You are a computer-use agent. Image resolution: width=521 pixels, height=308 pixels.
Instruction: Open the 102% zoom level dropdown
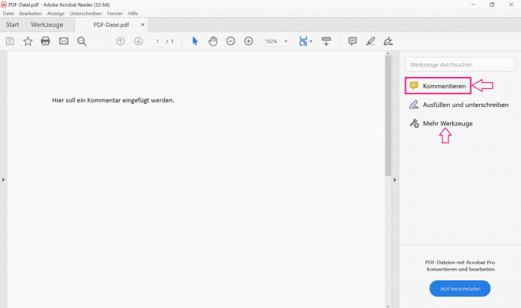[x=285, y=42]
